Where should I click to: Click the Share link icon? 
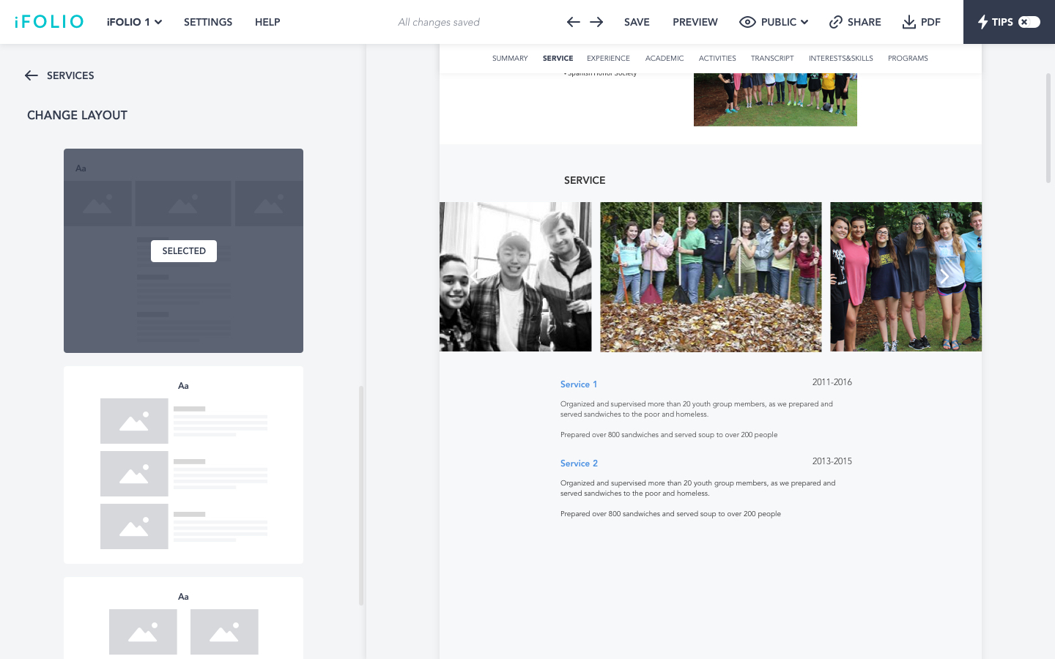835,22
